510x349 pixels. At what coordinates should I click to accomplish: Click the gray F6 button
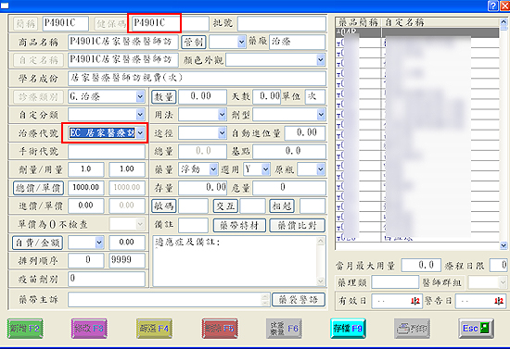(284, 329)
